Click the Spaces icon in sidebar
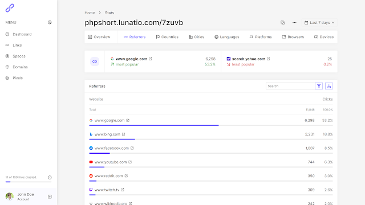Viewport: 365px width, 205px height. [7, 56]
